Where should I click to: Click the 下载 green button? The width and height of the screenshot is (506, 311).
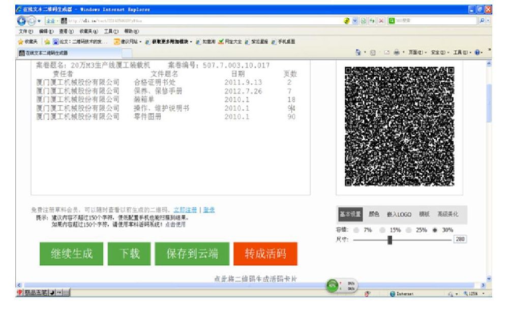[x=129, y=254]
